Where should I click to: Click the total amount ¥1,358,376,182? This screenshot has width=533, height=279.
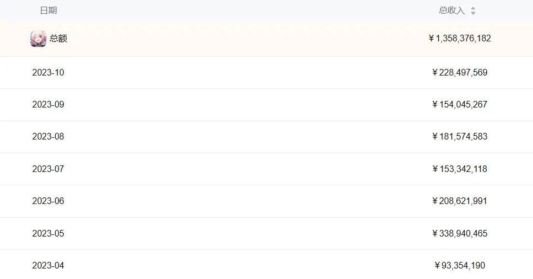[460, 39]
